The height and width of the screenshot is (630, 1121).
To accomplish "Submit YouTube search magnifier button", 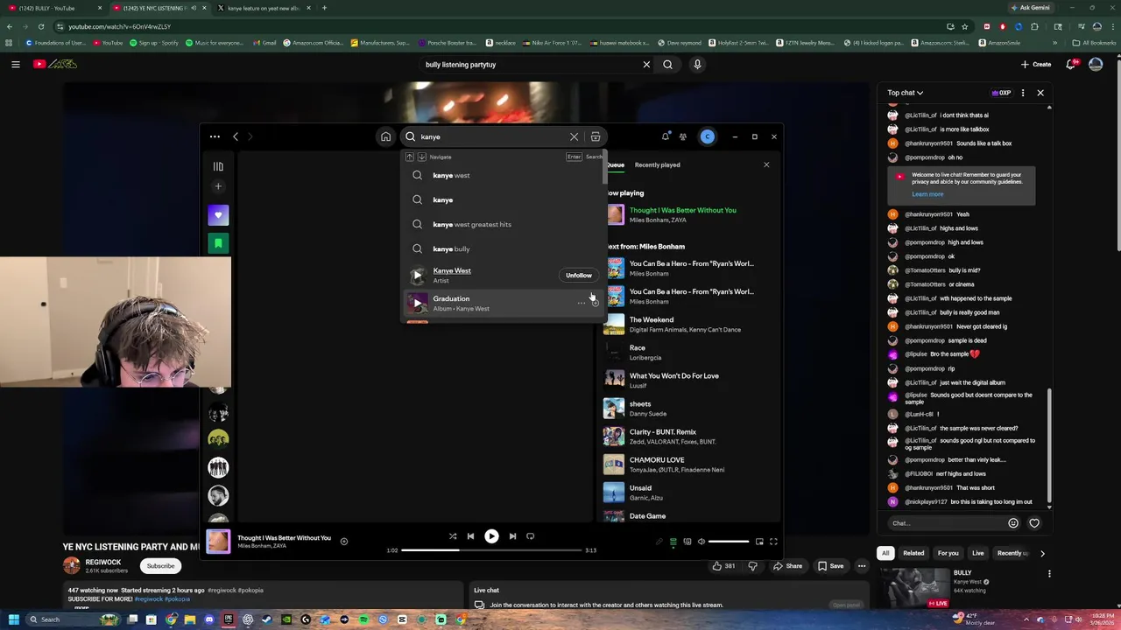I will click(667, 64).
